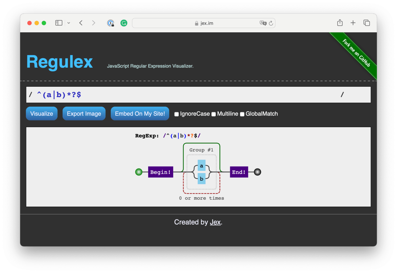Click the 'a' node in Group #1
The height and width of the screenshot is (273, 397).
[202, 165]
